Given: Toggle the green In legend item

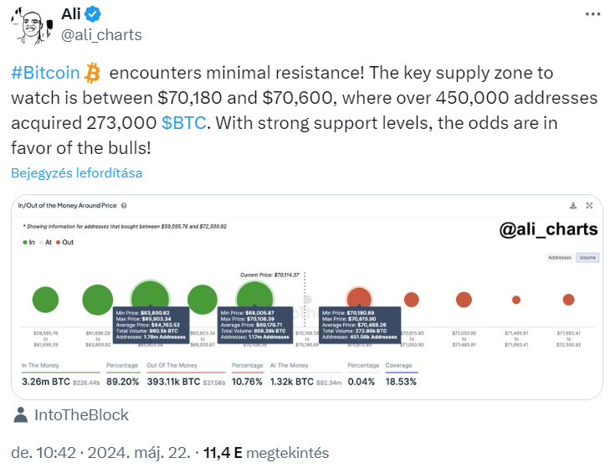Looking at the screenshot, I should coord(28,242).
